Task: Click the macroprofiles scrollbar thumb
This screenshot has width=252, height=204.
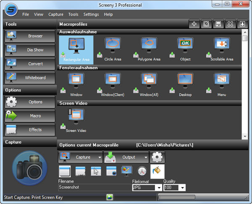Action: pos(245,38)
